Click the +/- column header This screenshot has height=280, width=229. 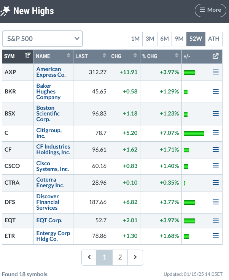[x=195, y=57]
